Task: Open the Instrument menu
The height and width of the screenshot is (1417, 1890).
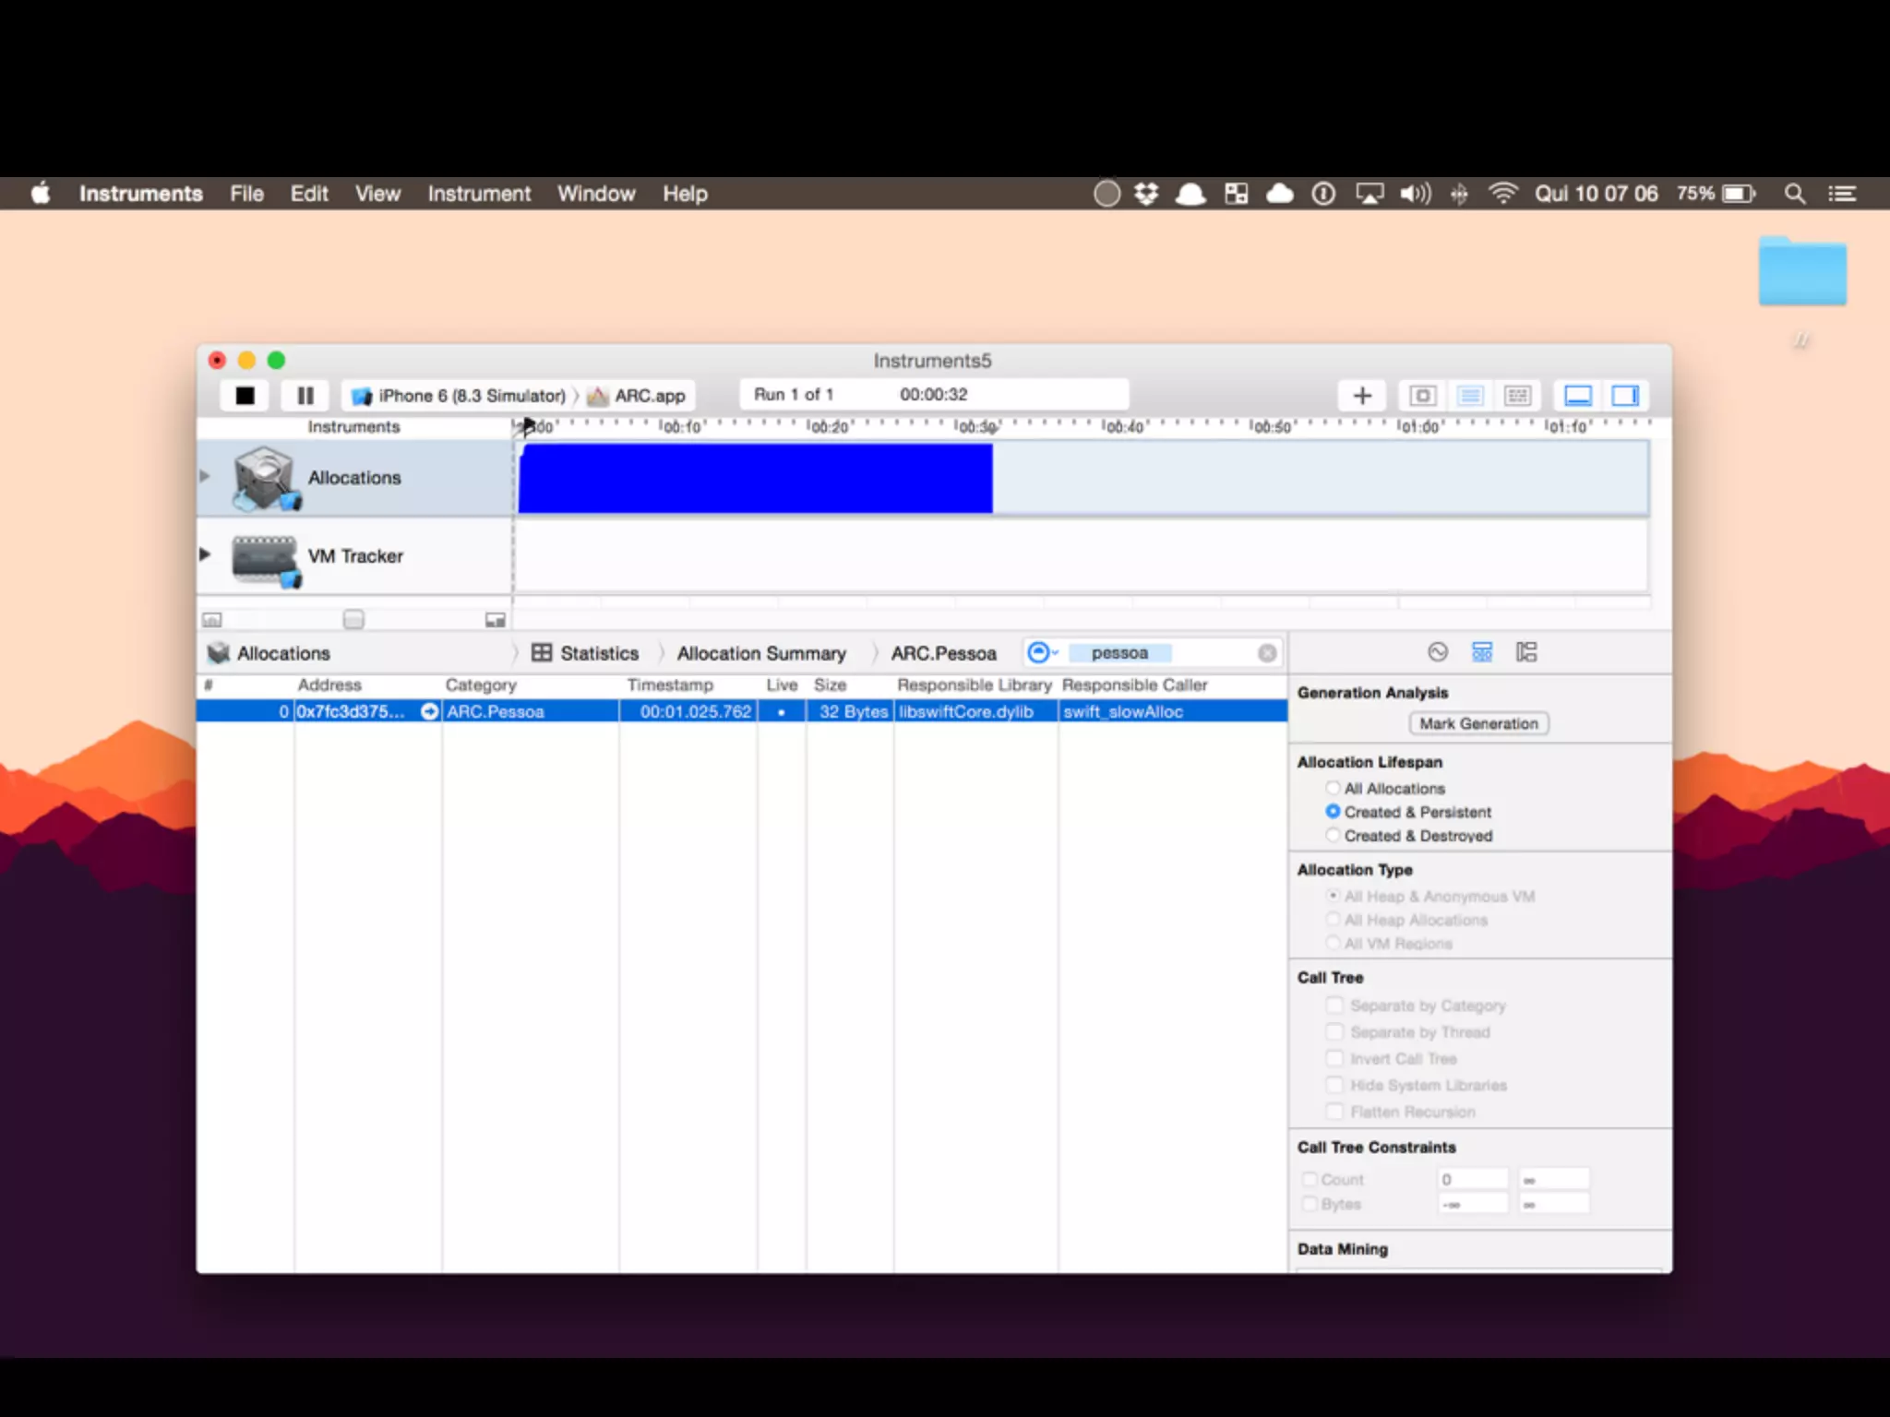Action: click(x=479, y=194)
